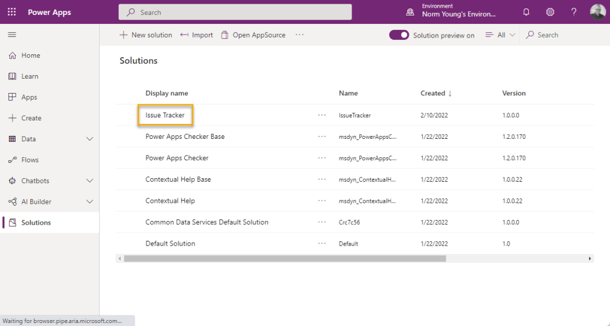
Task: Open the user profile avatar
Action: point(597,12)
